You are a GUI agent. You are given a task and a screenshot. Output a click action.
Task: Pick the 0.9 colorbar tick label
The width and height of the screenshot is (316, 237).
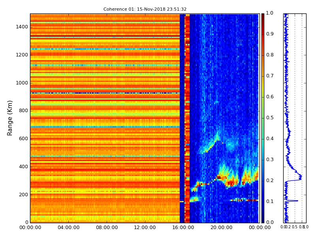click(270, 34)
